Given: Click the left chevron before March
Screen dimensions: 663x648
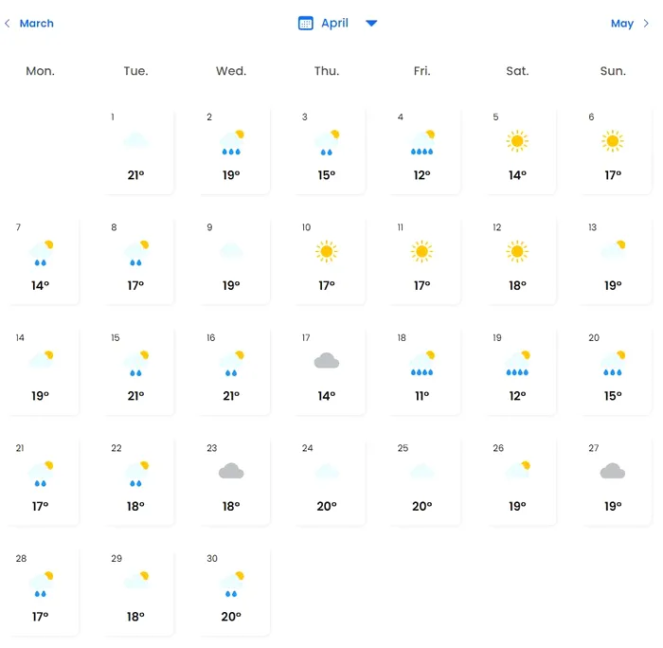Looking at the screenshot, I should coord(8,23).
